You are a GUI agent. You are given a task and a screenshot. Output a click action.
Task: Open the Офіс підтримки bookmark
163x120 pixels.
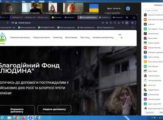(x=86, y=28)
